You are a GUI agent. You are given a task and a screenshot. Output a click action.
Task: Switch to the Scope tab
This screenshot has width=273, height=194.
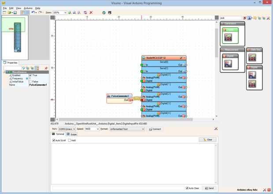[x=72, y=134]
